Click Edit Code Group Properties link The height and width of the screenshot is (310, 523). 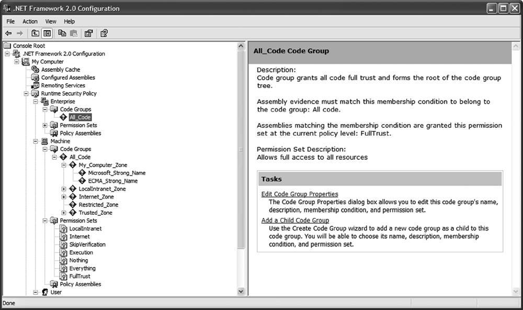(x=300, y=194)
